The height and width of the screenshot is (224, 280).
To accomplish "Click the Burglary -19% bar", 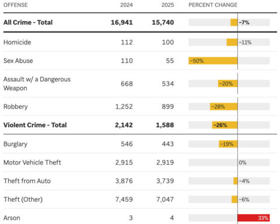I will [x=228, y=144].
